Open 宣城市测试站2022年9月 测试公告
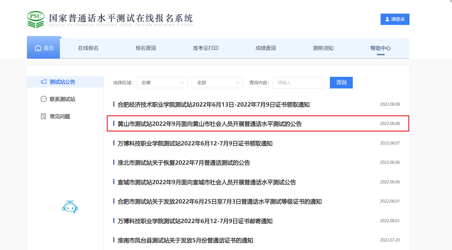Image resolution: width=452 pixels, height=250 pixels. click(207, 182)
